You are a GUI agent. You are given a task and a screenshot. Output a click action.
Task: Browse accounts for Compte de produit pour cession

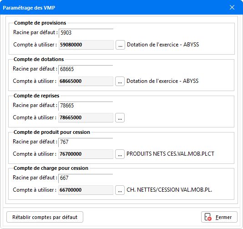click(120, 154)
